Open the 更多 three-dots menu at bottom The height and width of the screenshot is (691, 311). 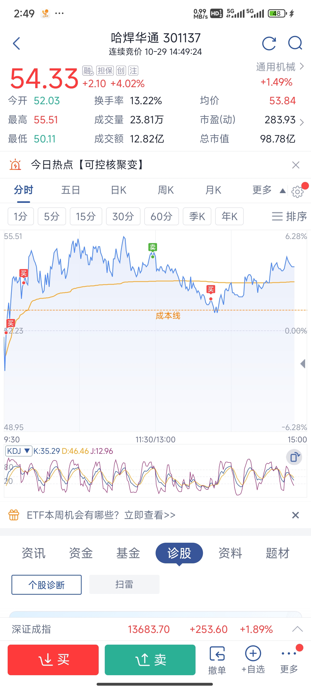pyautogui.click(x=289, y=661)
